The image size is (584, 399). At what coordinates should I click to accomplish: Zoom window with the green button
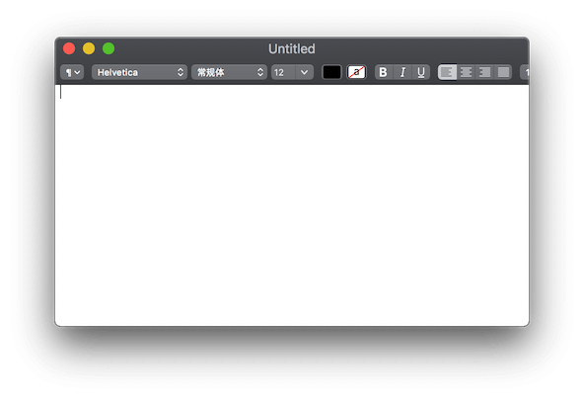tap(109, 48)
